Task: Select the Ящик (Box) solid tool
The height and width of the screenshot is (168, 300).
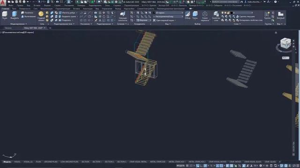Action: [x=5, y=15]
